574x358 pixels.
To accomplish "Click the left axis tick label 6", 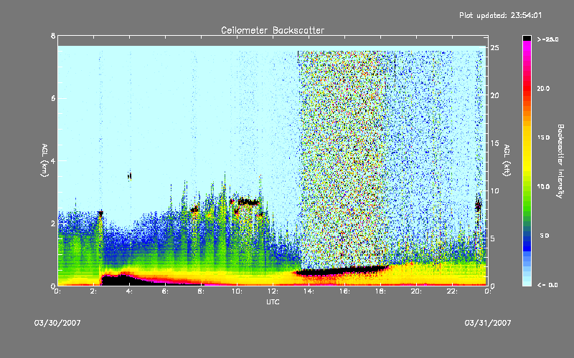I will (53, 98).
